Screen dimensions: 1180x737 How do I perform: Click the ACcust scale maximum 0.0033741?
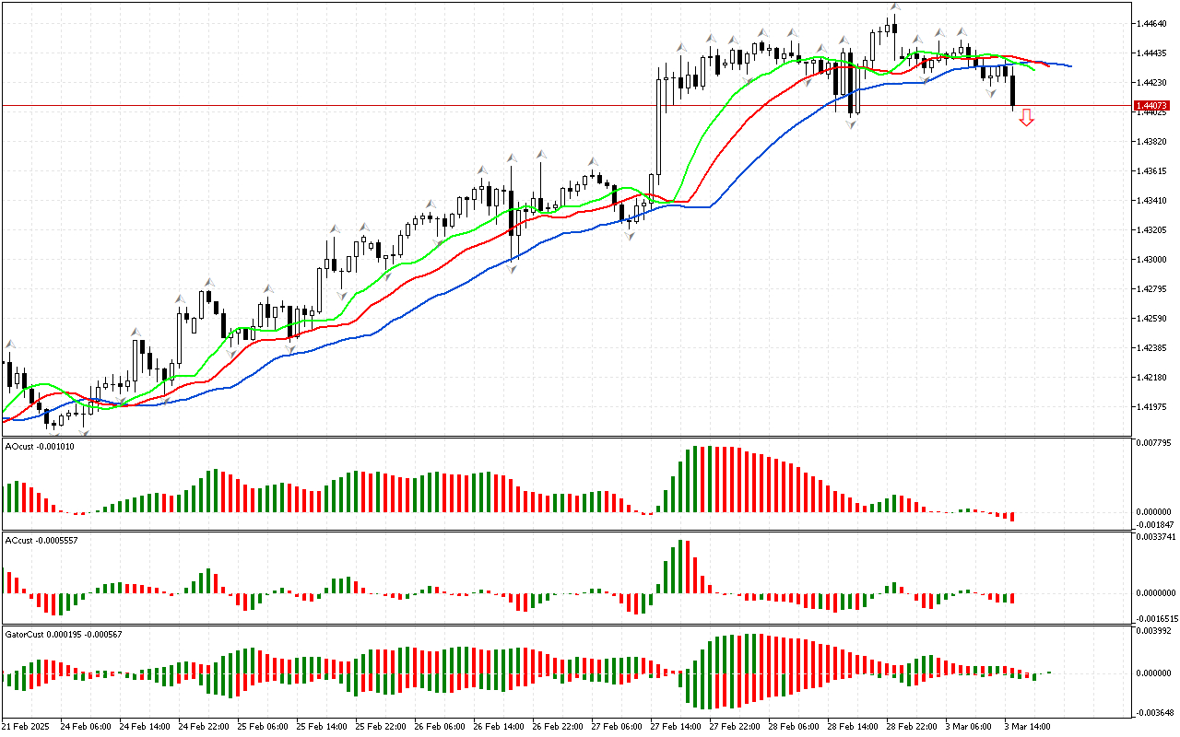click(x=1156, y=537)
